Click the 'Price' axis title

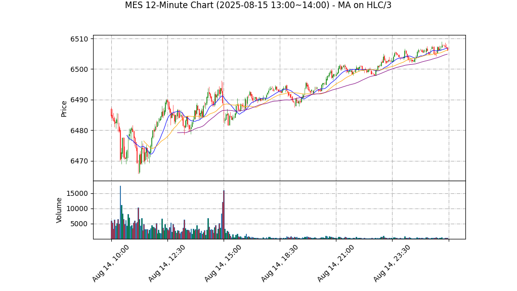pyautogui.click(x=64, y=109)
